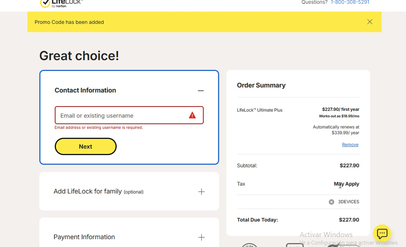Select the '3DEVICES' promo code label

349,202
